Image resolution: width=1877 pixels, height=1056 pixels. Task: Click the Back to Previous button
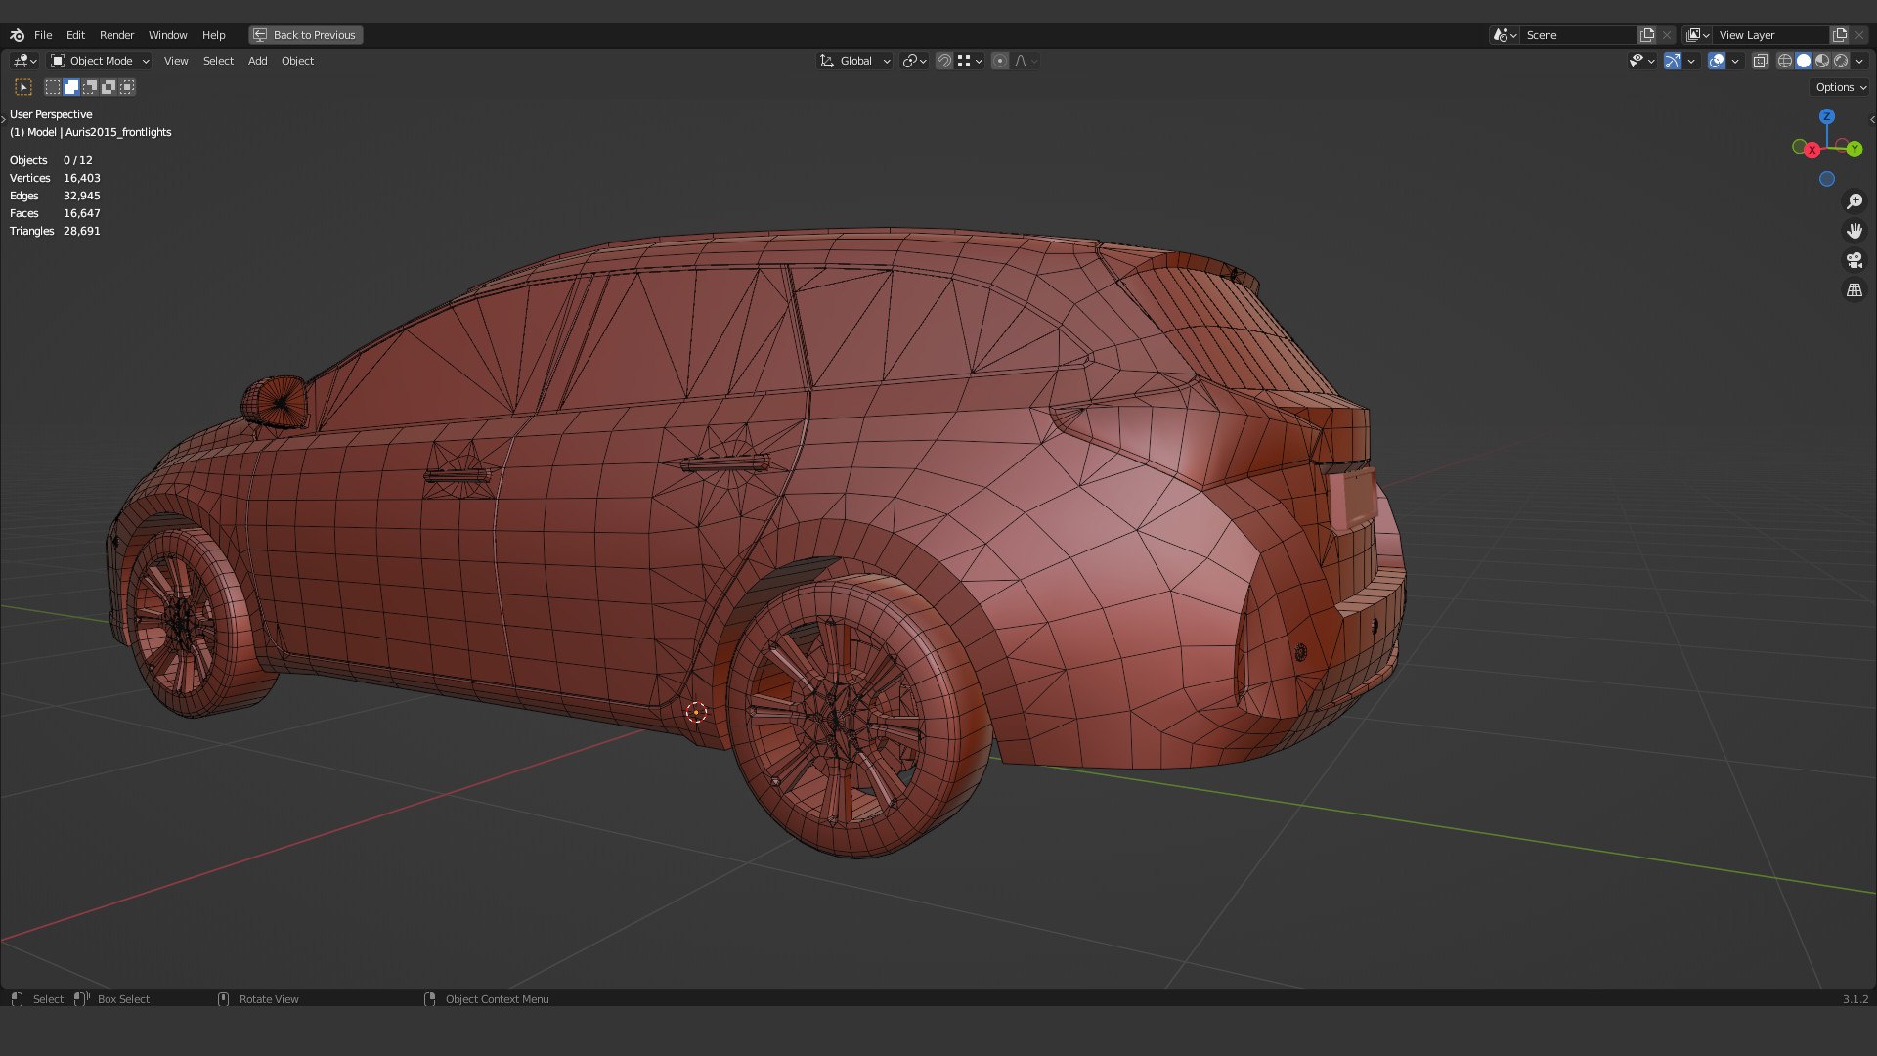pyautogui.click(x=305, y=35)
